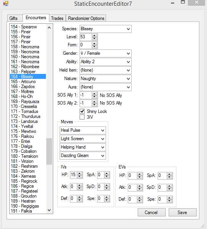
Task: Click the encounter list scroll up arrow
Action: pyautogui.click(x=49, y=28)
